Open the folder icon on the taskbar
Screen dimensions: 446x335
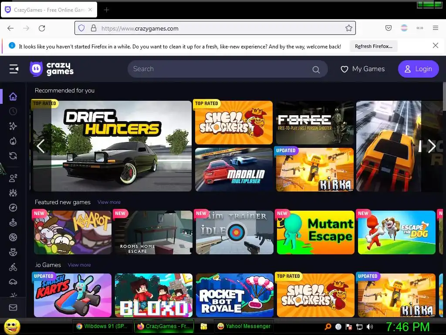pyautogui.click(x=204, y=326)
